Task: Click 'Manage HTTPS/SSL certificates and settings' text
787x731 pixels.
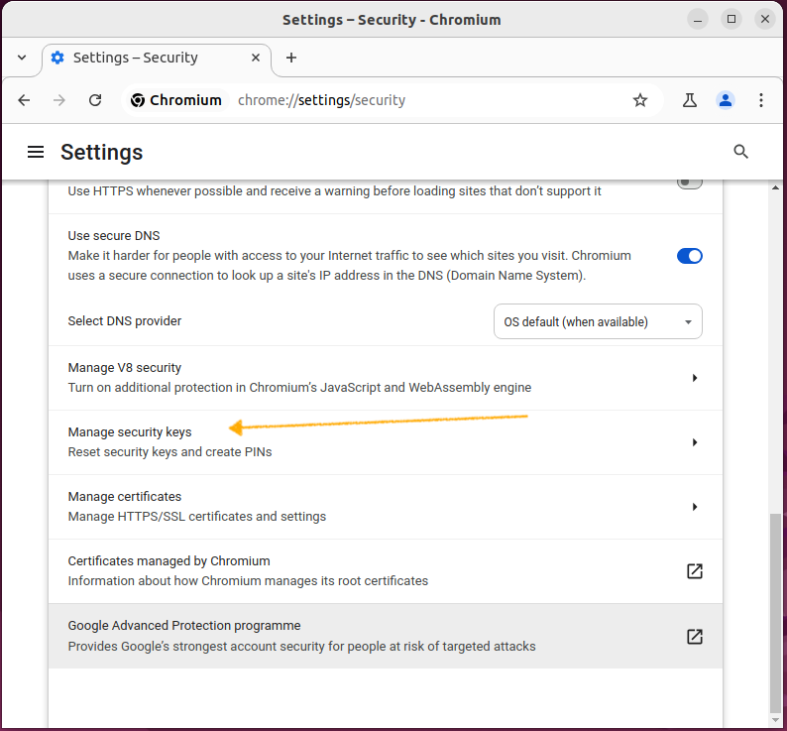Action: click(x=196, y=517)
